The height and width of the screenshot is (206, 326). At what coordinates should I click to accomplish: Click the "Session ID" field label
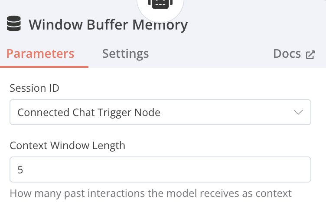click(x=34, y=88)
